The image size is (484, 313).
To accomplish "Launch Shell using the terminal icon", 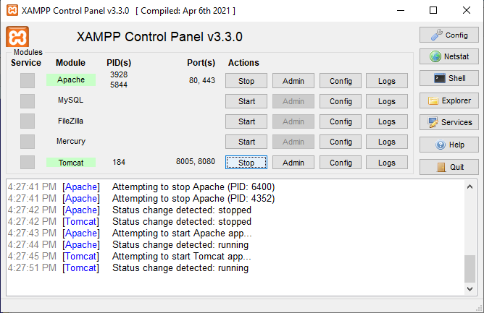I will 449,78.
